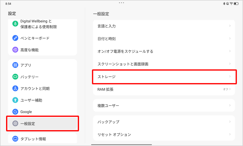Tap the green バッテリー icon
The width and height of the screenshot is (243, 146).
[x=15, y=77]
